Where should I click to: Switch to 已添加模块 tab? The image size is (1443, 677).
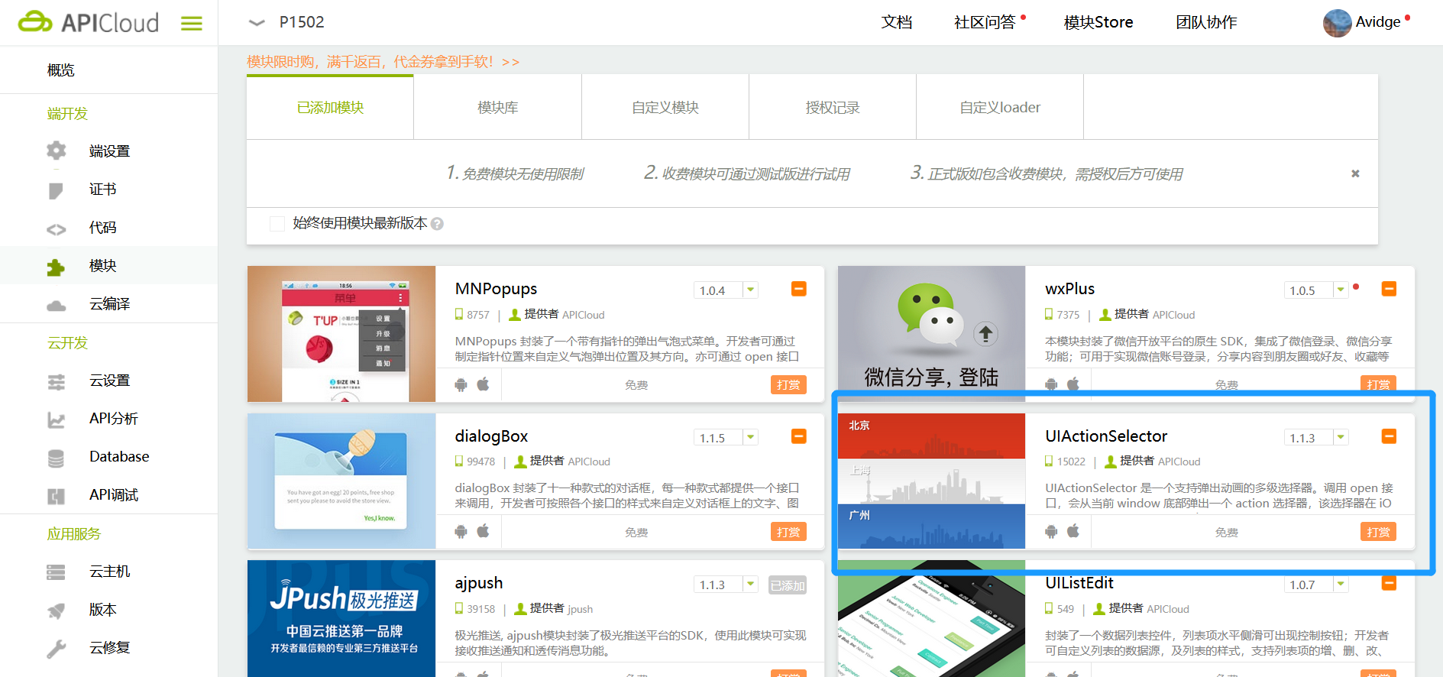coord(330,107)
